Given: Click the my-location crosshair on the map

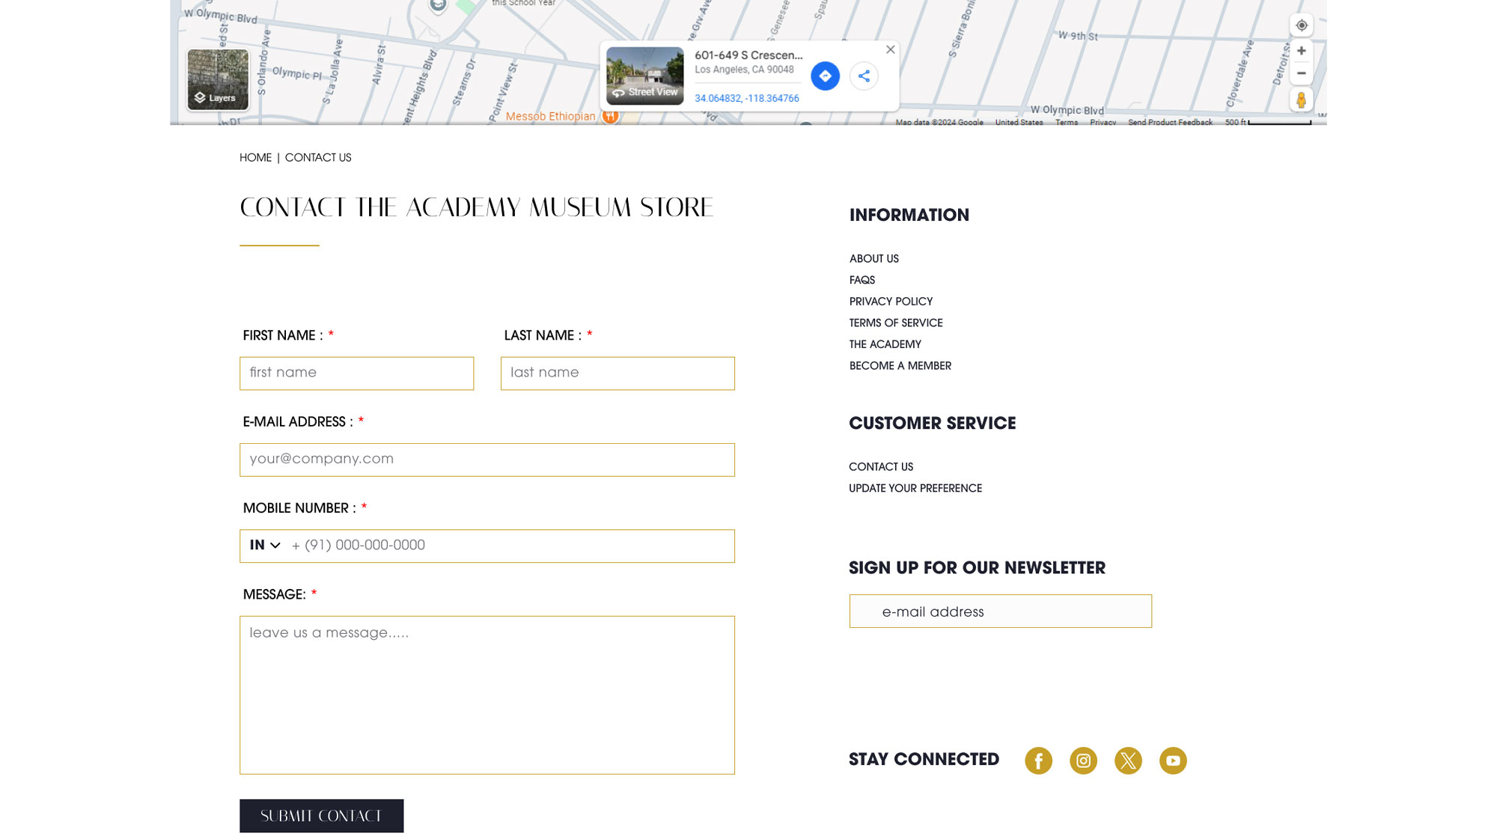Looking at the screenshot, I should [x=1302, y=25].
